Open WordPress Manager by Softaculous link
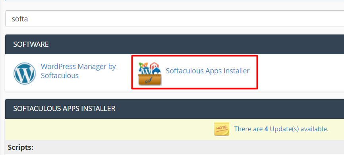Image resolution: width=344 pixels, height=155 pixels. tap(78, 71)
